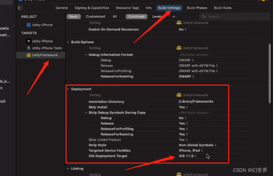Image resolution: width=273 pixels, height=176 pixels.
Task: Change ReleaseForProfiling DWARF with dSYM value
Action: pos(198,71)
